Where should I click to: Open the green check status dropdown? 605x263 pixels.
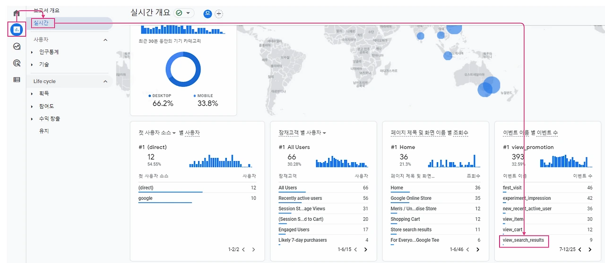[x=184, y=13]
